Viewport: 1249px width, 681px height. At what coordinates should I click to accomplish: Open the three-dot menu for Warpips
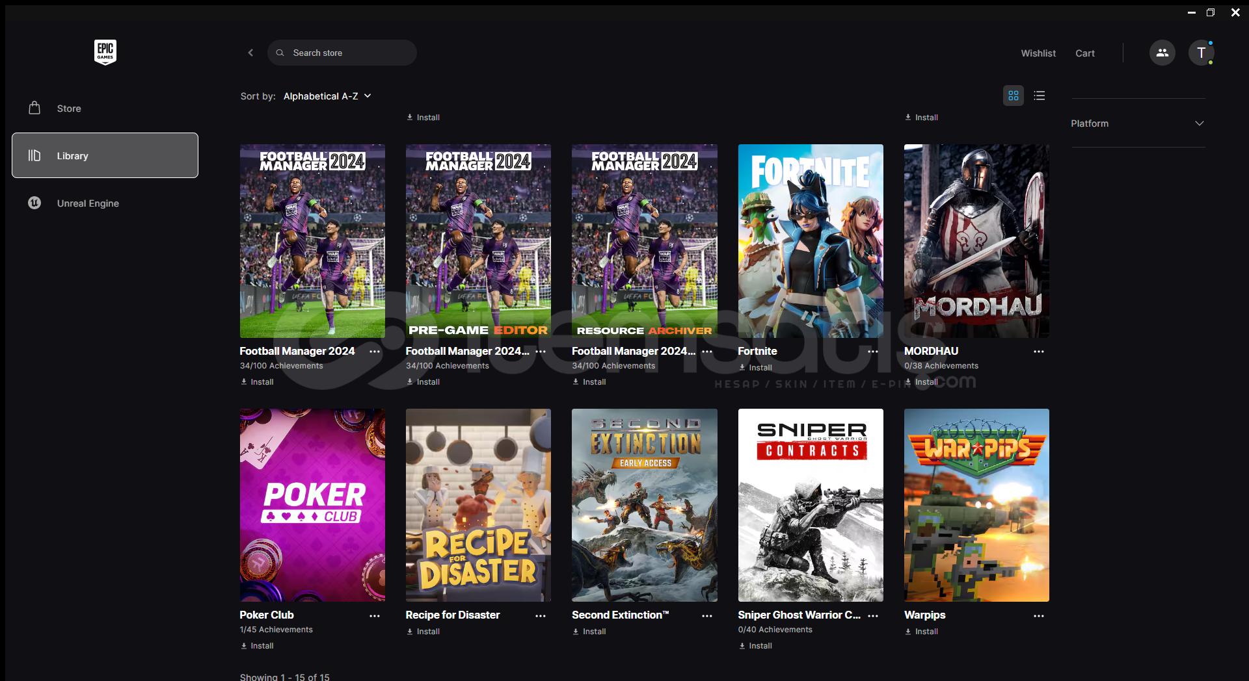click(x=1039, y=615)
